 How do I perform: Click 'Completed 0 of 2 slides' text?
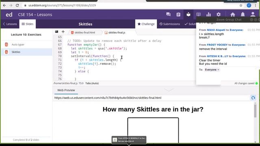tap(26, 140)
